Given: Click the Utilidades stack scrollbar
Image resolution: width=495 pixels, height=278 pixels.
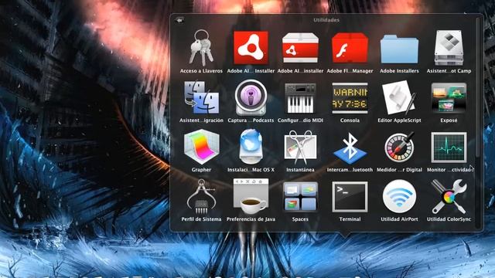Looking at the screenshot, I should (x=477, y=86).
